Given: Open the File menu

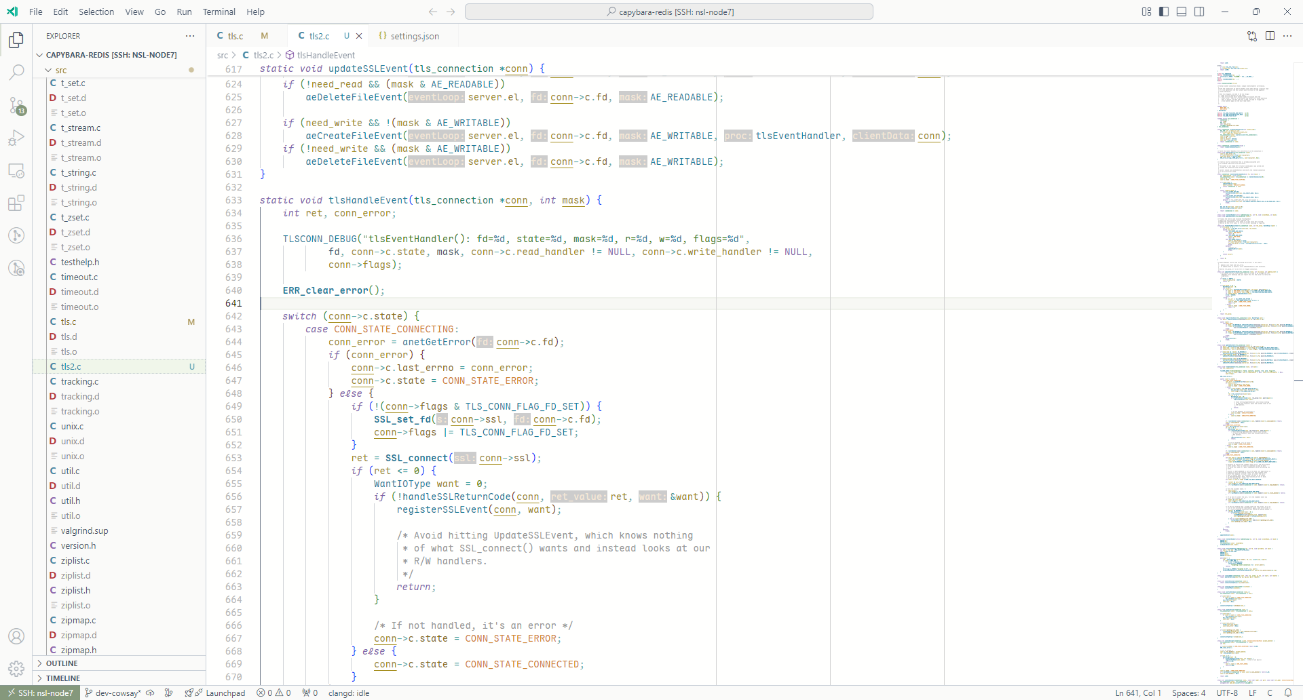Looking at the screenshot, I should coord(36,12).
